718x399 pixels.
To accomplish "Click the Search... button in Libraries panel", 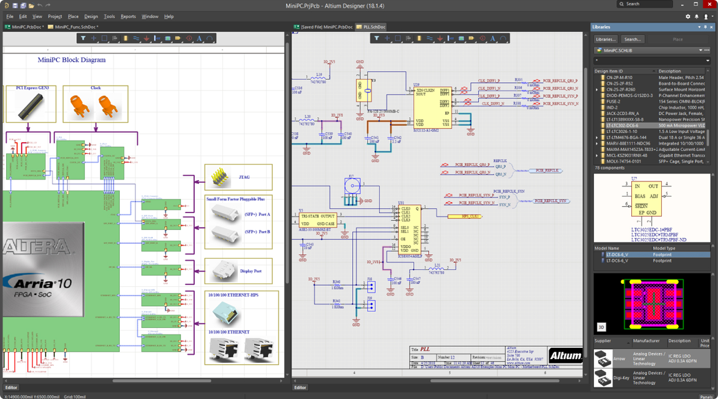I will 632,39.
